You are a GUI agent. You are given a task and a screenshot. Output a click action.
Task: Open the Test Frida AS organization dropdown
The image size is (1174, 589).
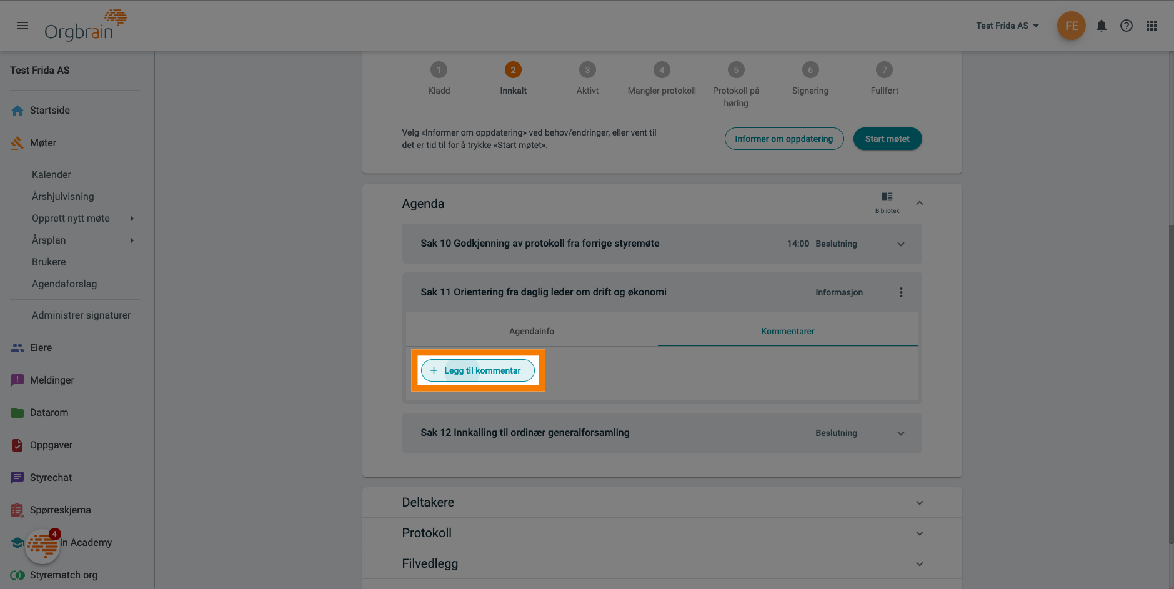point(1007,26)
